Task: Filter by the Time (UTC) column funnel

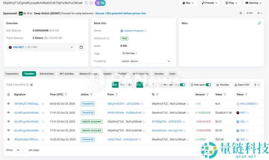Action: pyautogui.click(x=66, y=95)
